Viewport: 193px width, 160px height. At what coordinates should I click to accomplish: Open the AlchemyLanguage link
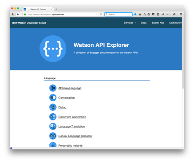70,88
